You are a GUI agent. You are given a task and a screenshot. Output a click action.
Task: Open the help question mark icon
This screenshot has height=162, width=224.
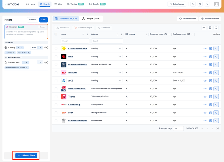tap(207, 4)
